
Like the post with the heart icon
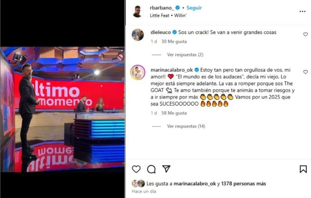pos(136,169)
